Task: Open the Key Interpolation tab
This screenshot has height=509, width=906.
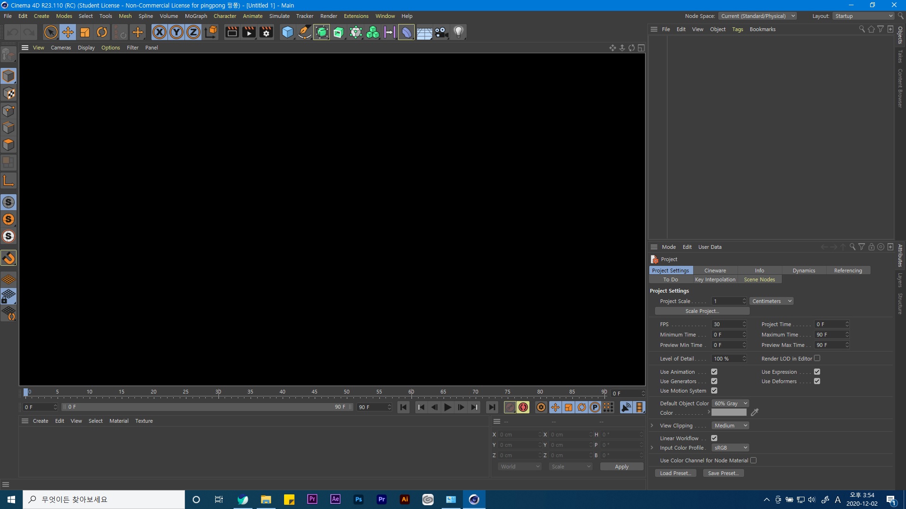Action: click(715, 279)
